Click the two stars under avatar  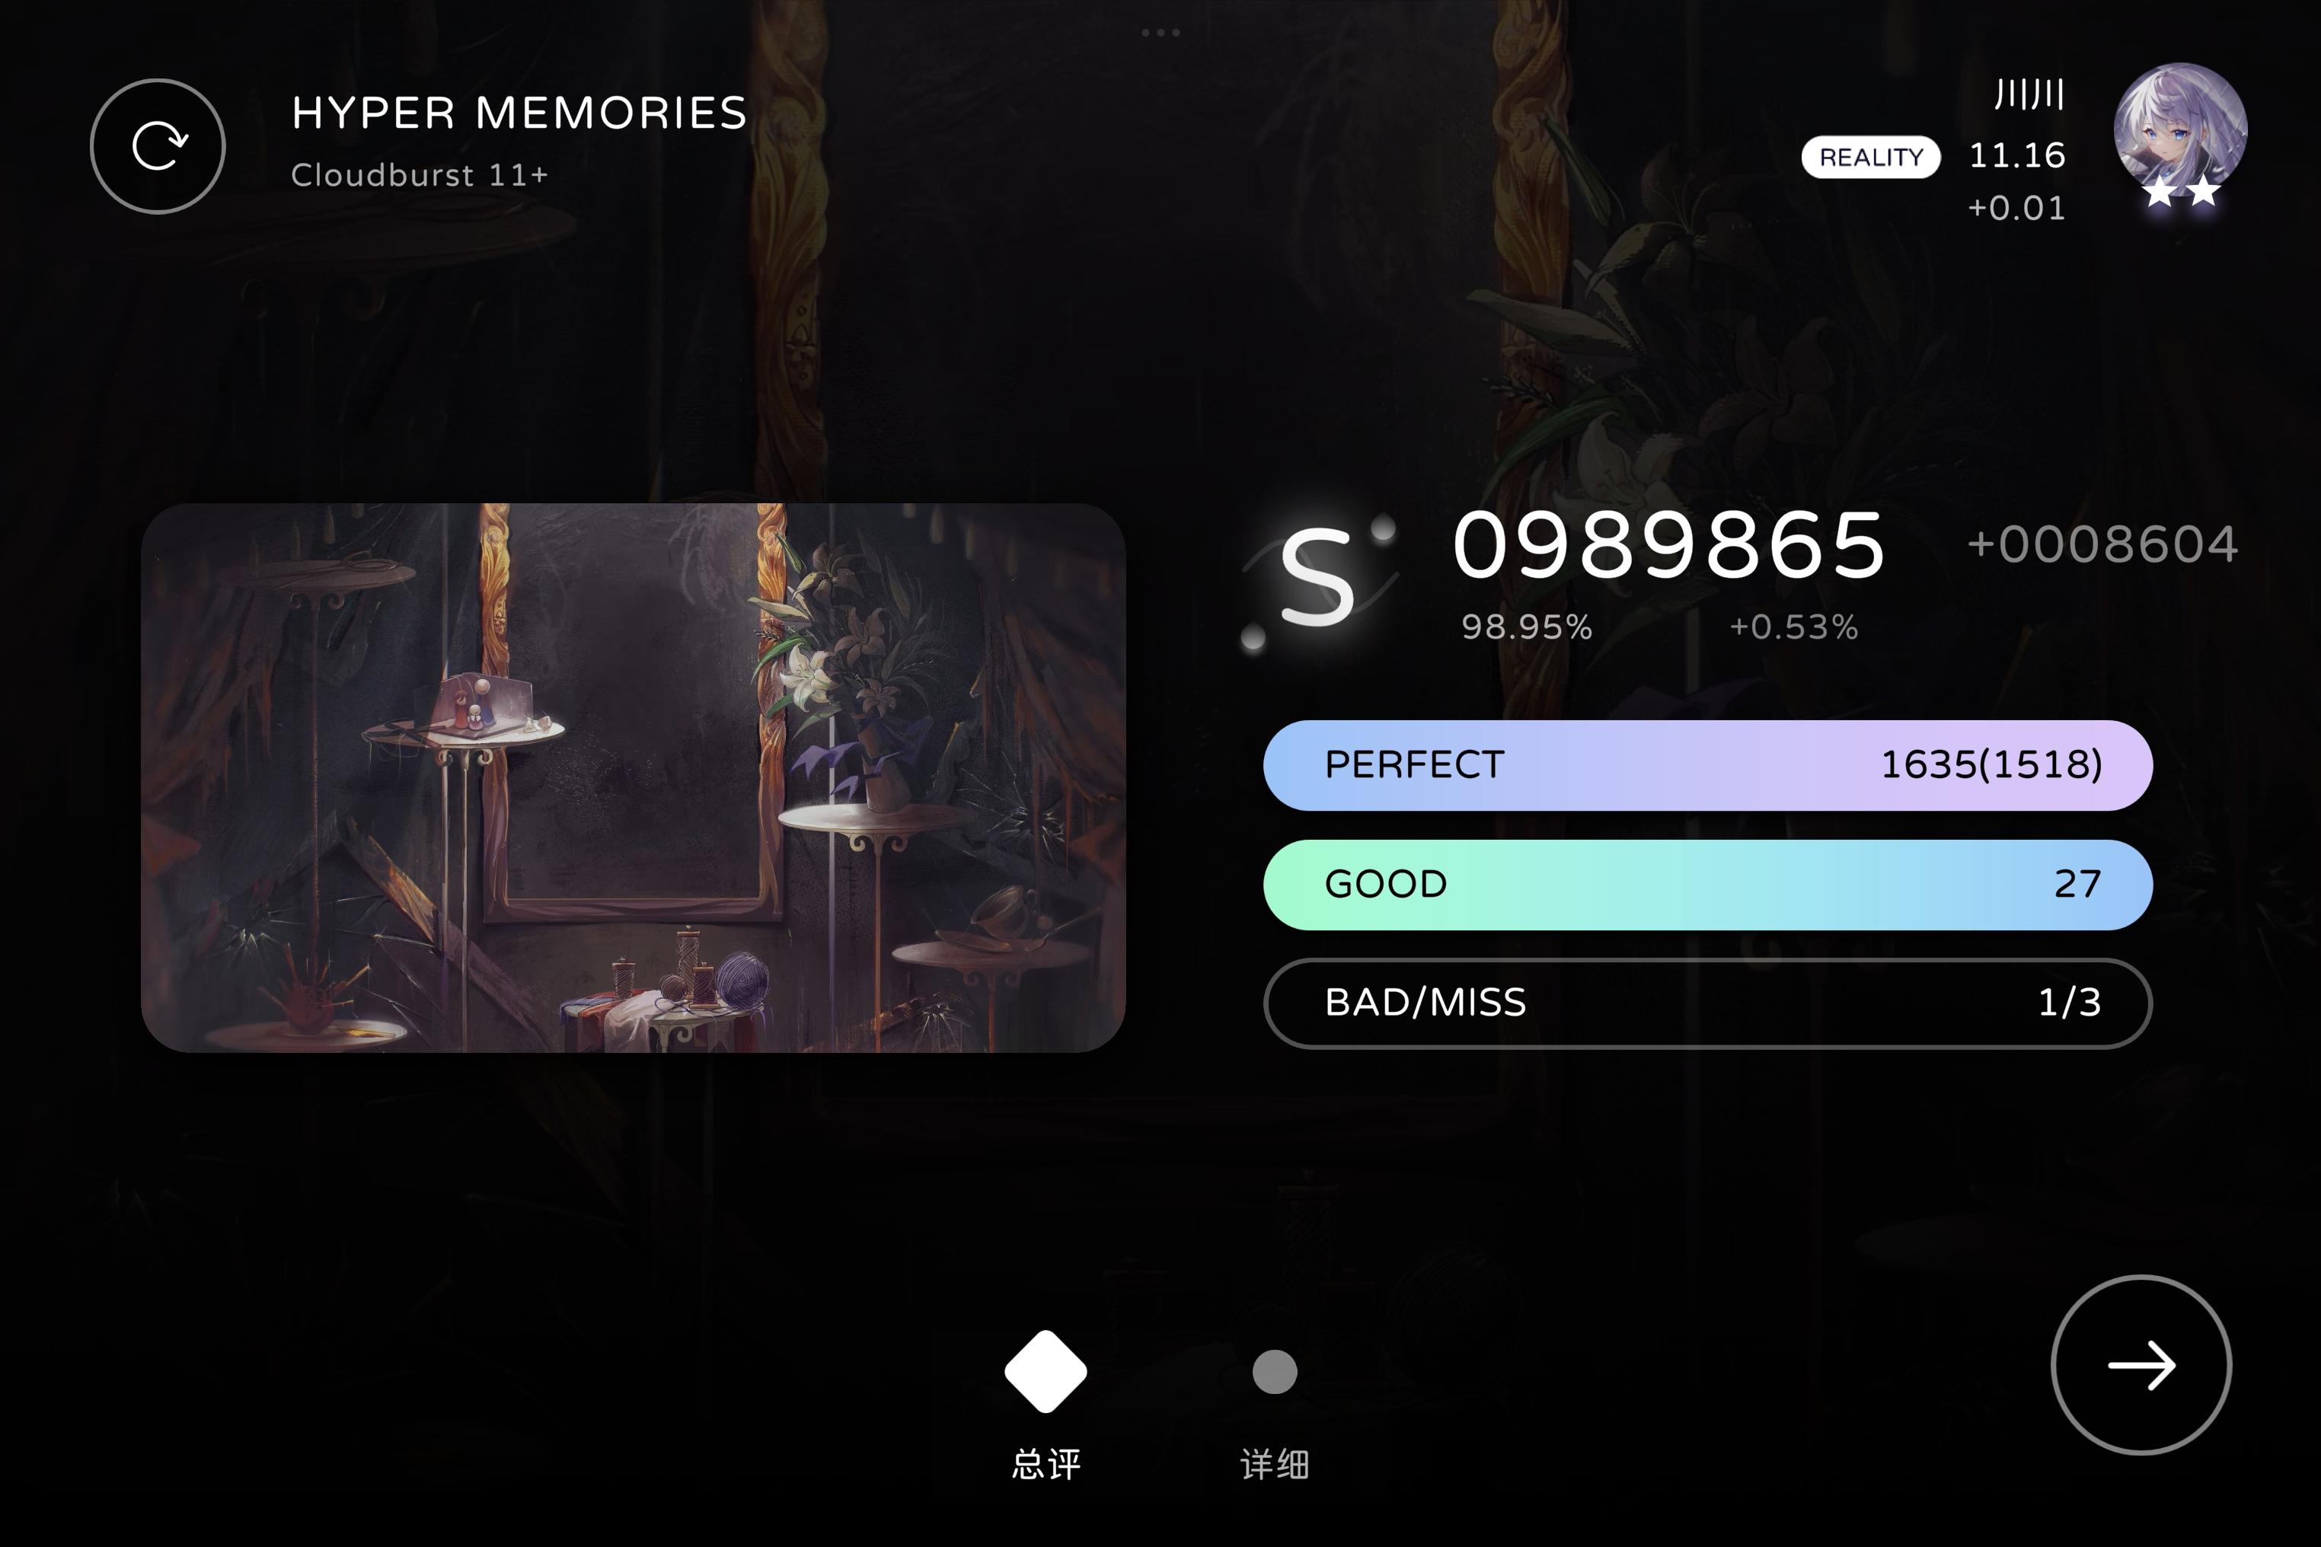coord(2181,190)
